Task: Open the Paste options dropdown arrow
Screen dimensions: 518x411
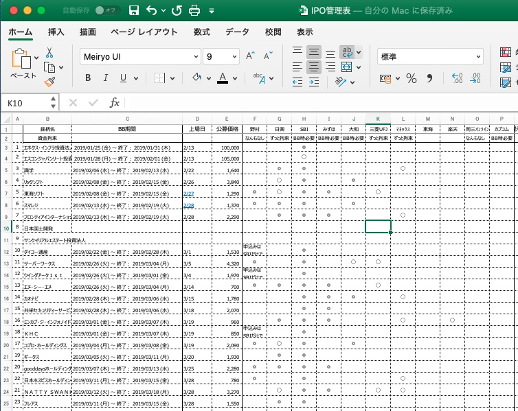Action: tap(36, 58)
